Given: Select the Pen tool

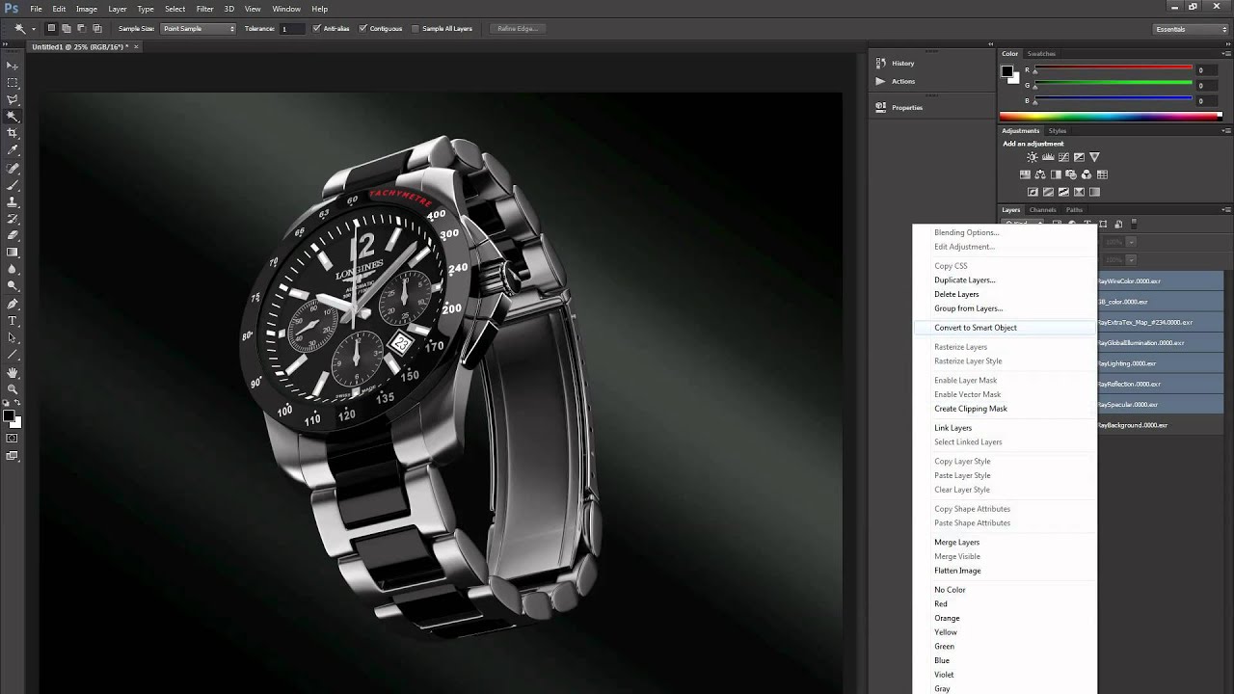Looking at the screenshot, I should (x=13, y=304).
